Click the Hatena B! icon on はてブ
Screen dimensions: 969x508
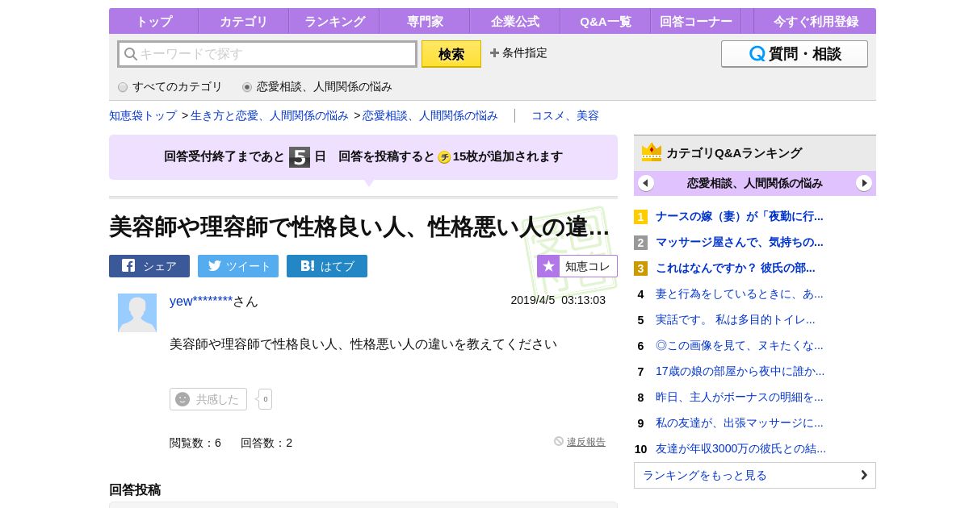point(307,265)
